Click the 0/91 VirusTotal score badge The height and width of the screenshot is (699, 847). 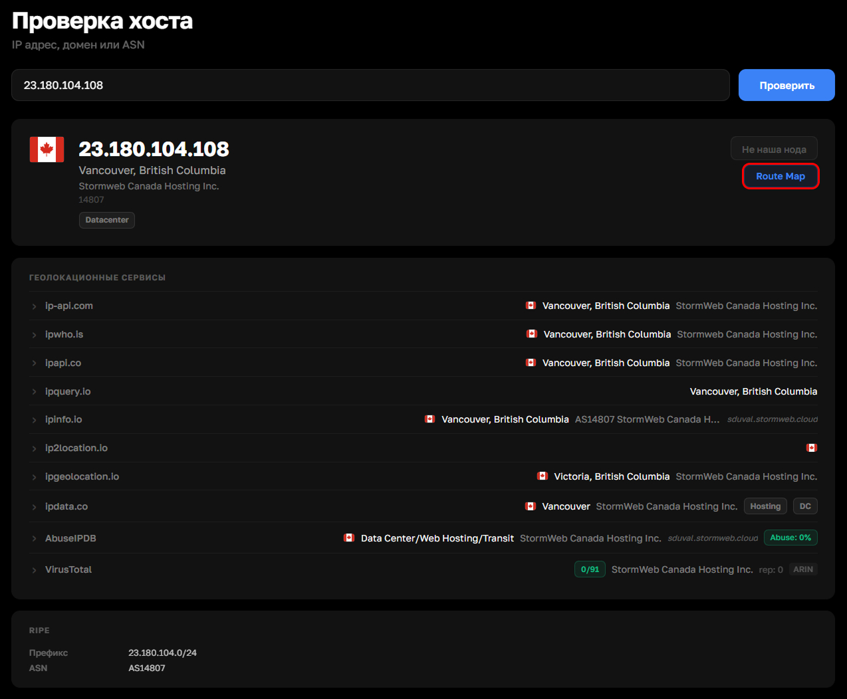(590, 569)
